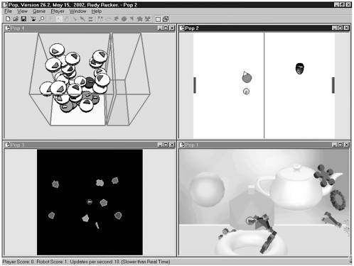Open the Window menu
This screenshot has width=354, height=266.
pos(77,11)
